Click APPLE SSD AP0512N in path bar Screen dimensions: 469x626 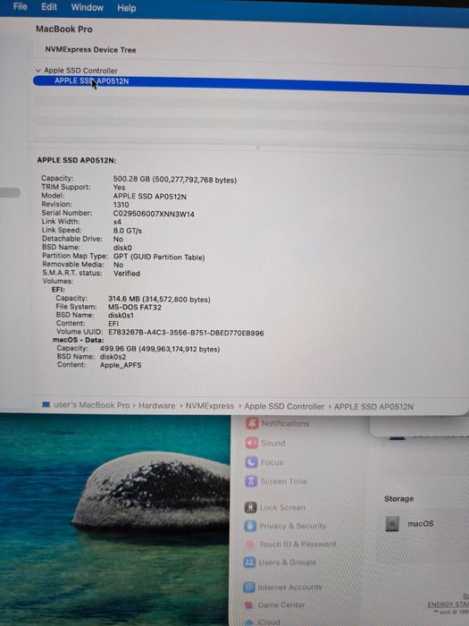373,407
